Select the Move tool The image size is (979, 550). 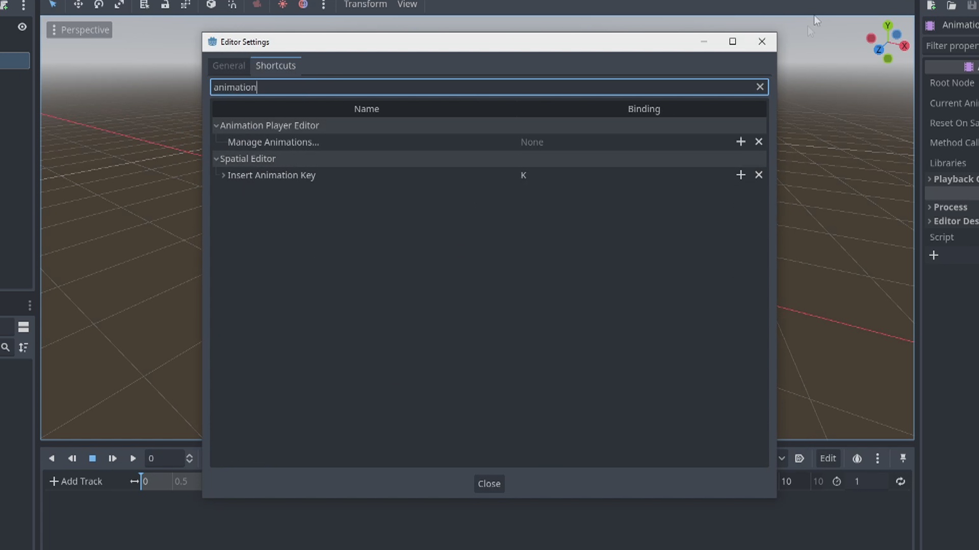[x=79, y=4]
